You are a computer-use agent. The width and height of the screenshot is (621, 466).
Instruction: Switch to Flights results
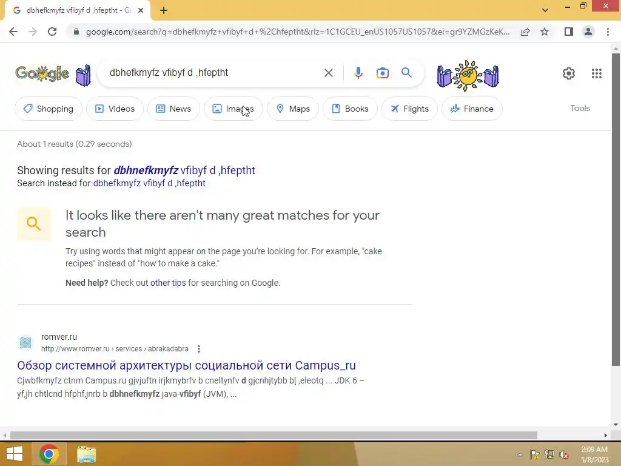click(x=409, y=109)
